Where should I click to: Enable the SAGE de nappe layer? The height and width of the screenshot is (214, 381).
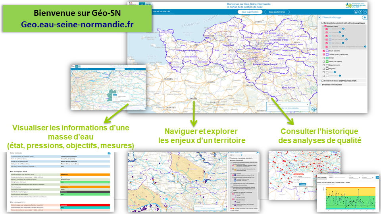tap(324, 62)
